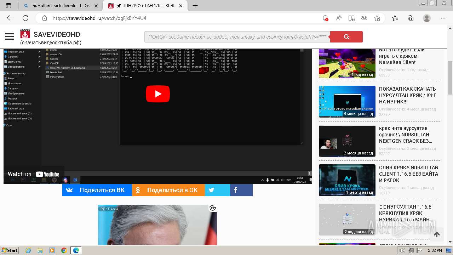The width and height of the screenshot is (453, 255).
Task: Open thumbnail of Вот что будет video
Action: pyautogui.click(x=347, y=63)
